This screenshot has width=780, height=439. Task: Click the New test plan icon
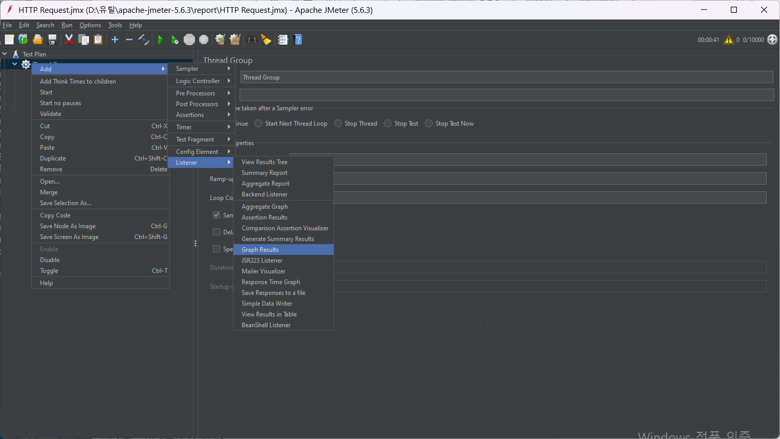point(9,39)
